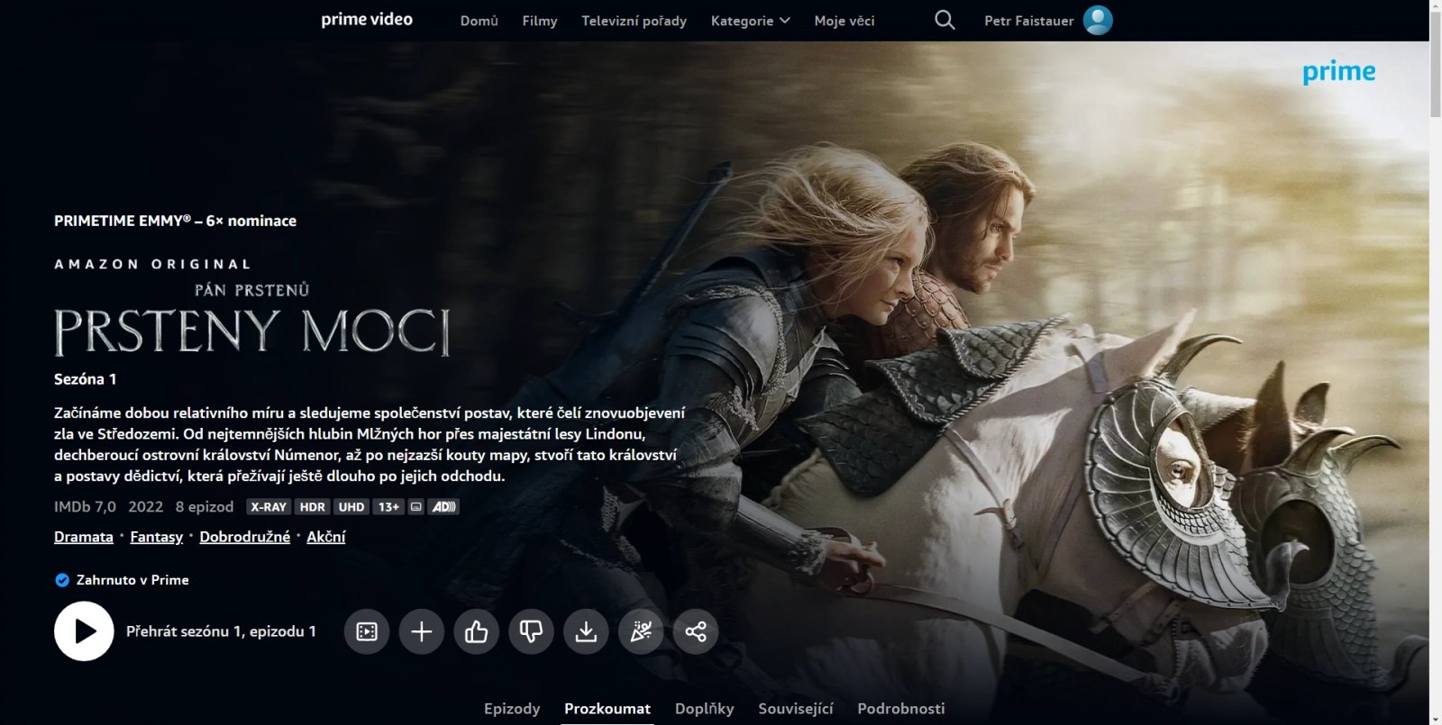Open the Filmy menu item
Screen dimensions: 1442x725
[540, 21]
